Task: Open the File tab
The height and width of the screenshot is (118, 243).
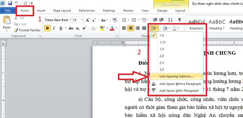Action: pos(8,11)
